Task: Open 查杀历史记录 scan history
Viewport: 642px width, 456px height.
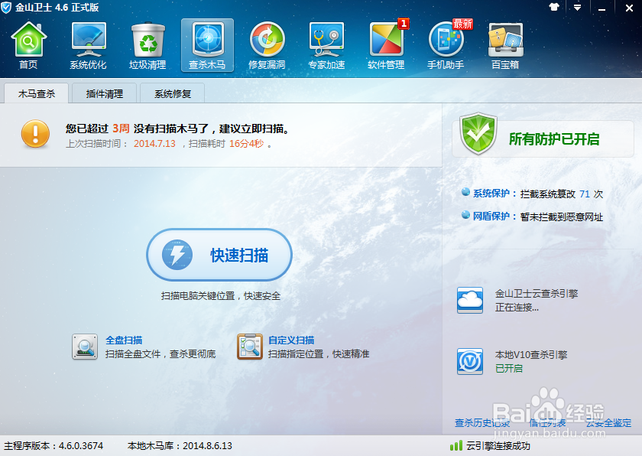Action: (482, 423)
